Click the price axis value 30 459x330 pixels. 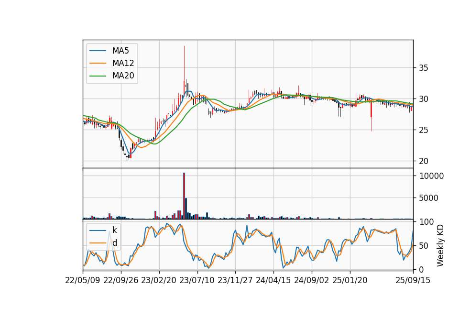(x=424, y=99)
